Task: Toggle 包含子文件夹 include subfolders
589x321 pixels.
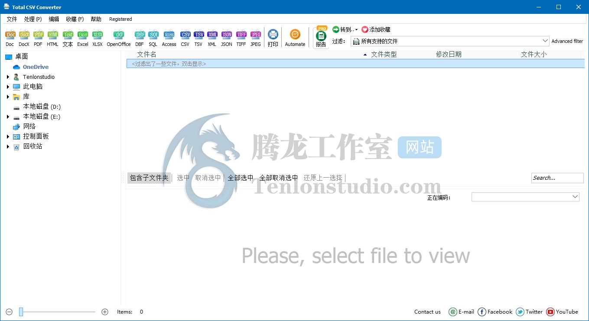Action: [x=149, y=178]
